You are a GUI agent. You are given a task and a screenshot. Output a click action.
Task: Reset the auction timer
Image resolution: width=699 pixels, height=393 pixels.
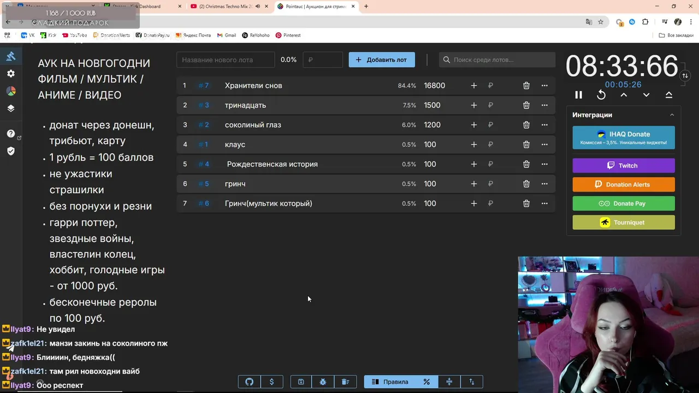click(601, 95)
